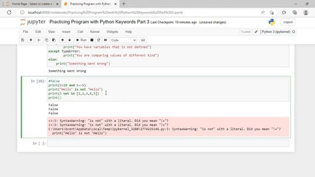Open the Cell menu

pos(80,31)
